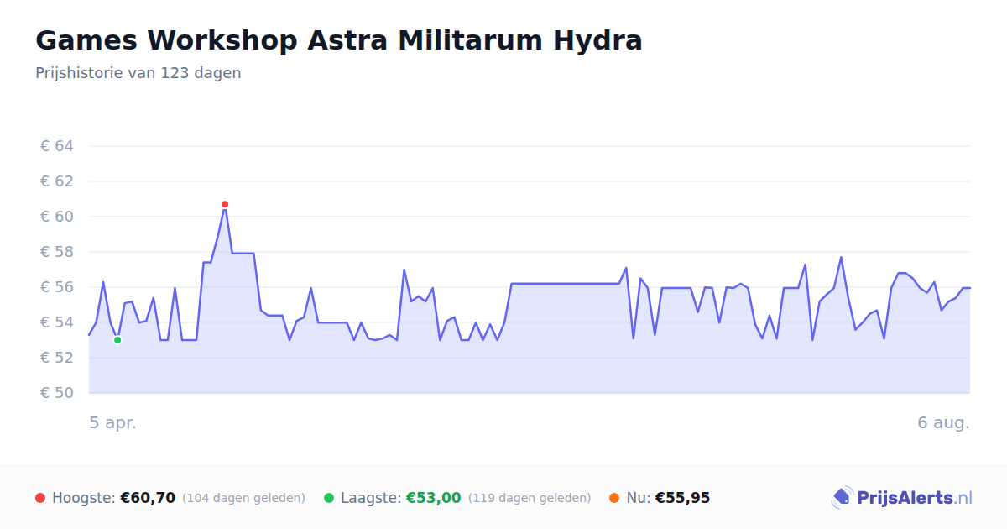Click the € 54 axis label
The image size is (1007, 529).
pyautogui.click(x=57, y=322)
